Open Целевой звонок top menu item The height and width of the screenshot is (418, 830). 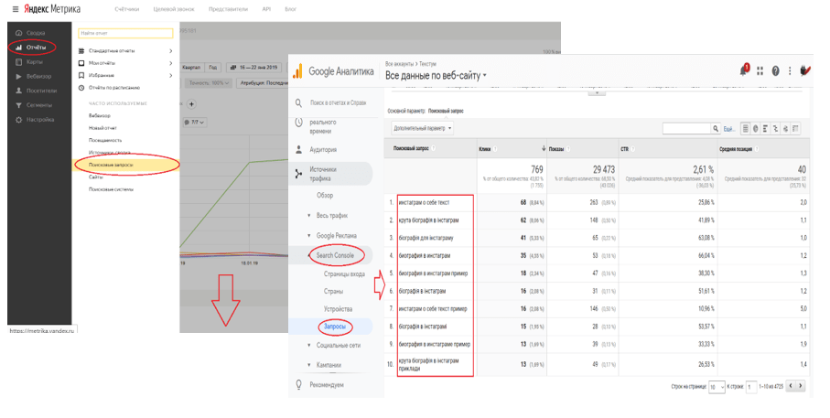174,9
